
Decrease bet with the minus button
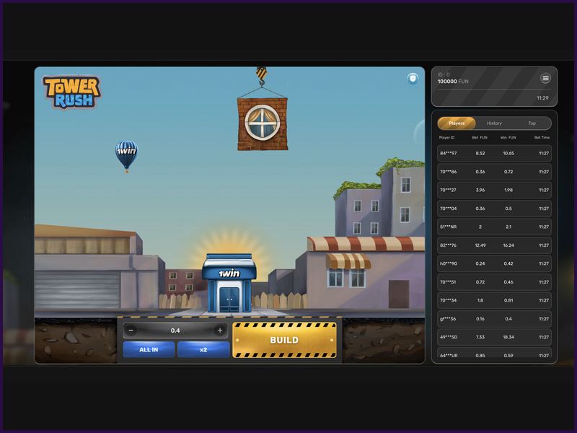tap(131, 331)
